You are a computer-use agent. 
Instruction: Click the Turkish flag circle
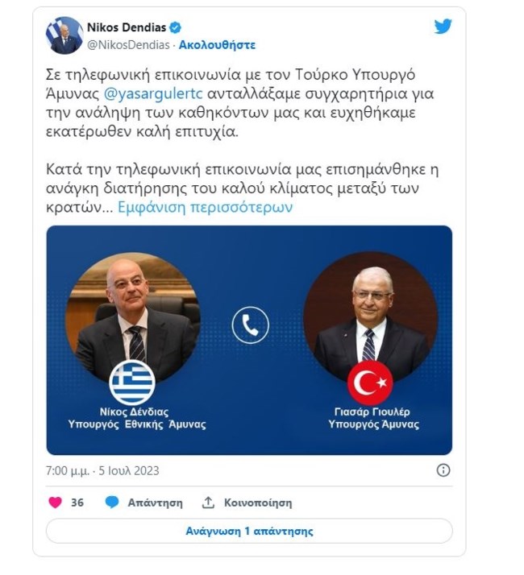pos(370,383)
